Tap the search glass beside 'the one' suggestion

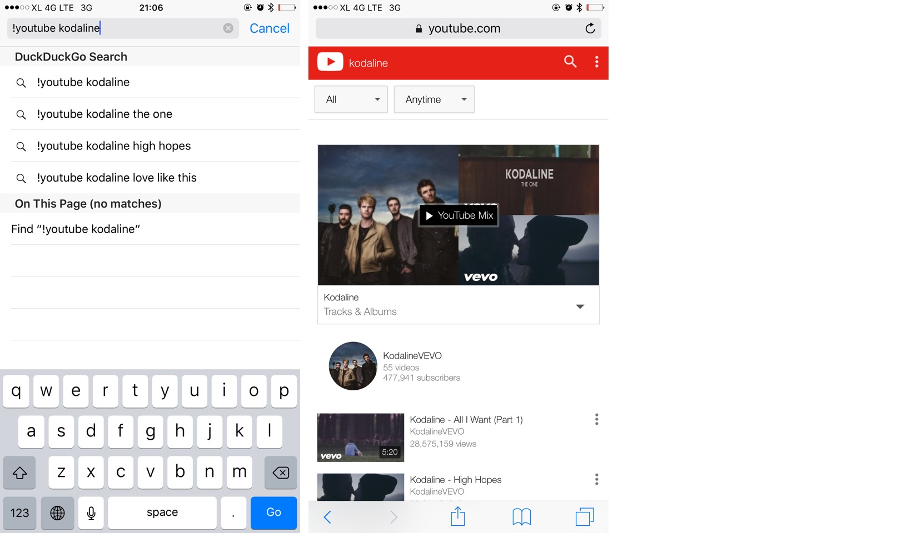[21, 115]
